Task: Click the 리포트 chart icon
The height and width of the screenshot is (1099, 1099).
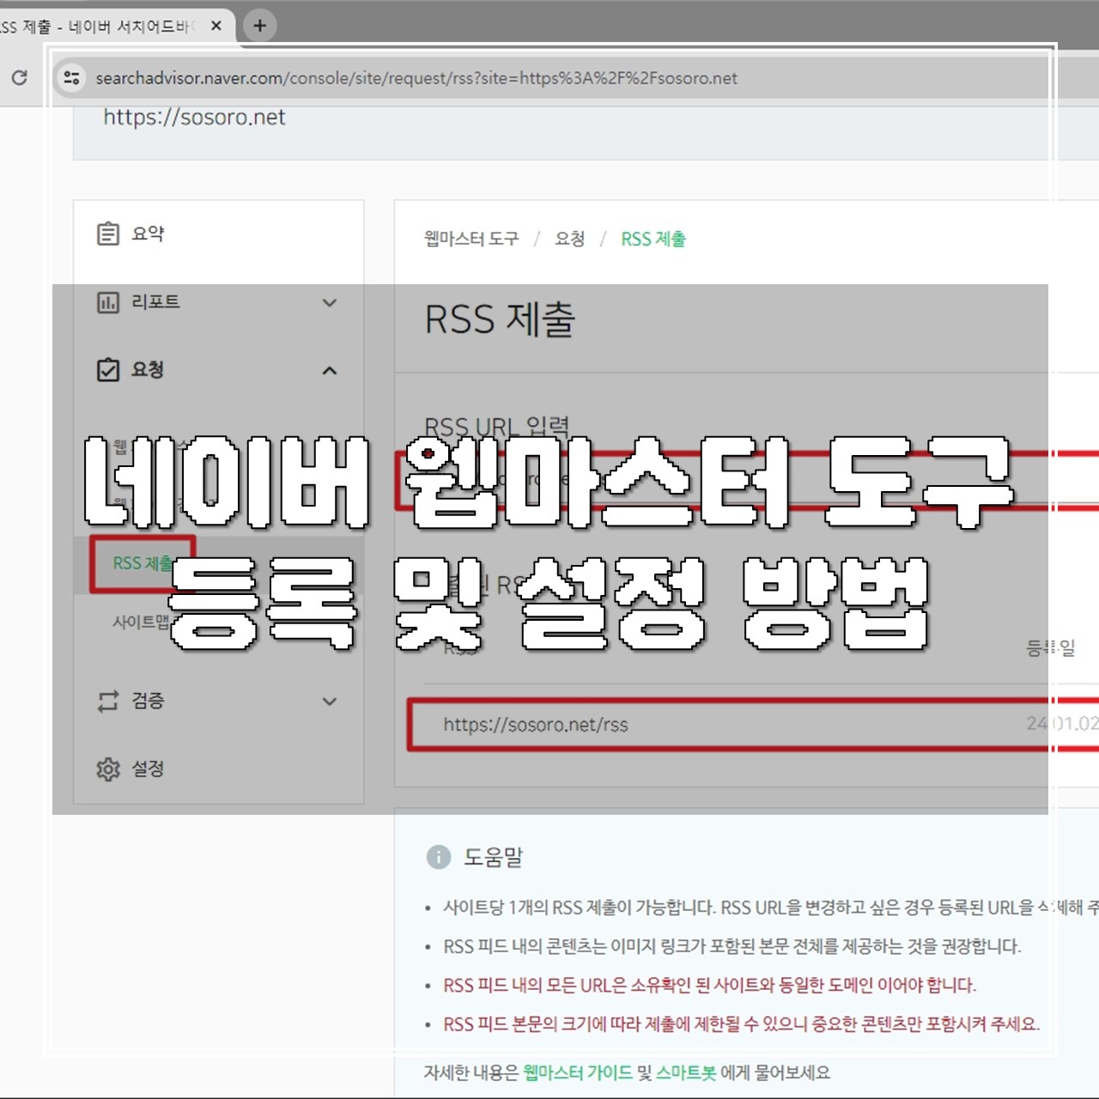Action: click(x=108, y=302)
